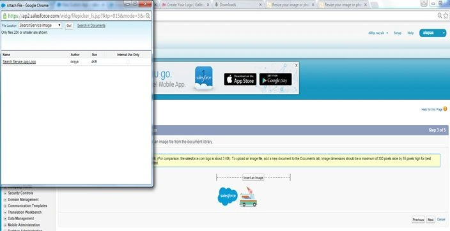Open the Translation Workbench sidebar item
This screenshot has width=450, height=231.
[x=25, y=212]
